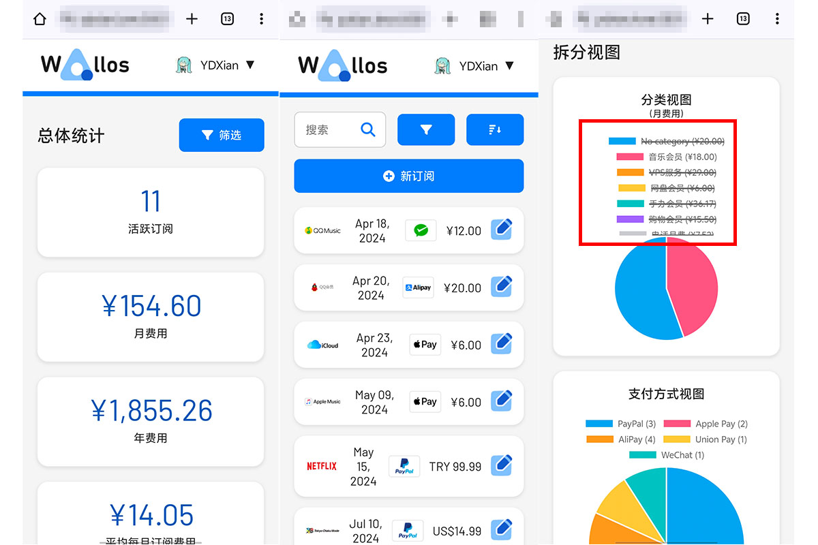Image resolution: width=818 pixels, height=545 pixels.
Task: Toggle the 音乐会员 legend entry
Action: (x=666, y=157)
